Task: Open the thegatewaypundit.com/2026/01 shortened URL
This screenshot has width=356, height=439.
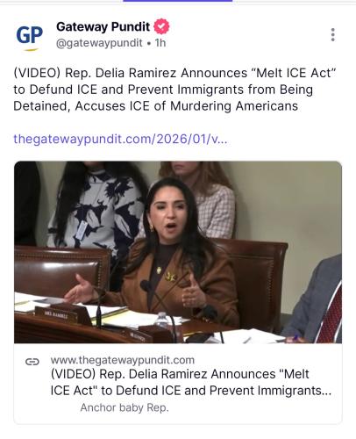Action: pyautogui.click(x=120, y=139)
